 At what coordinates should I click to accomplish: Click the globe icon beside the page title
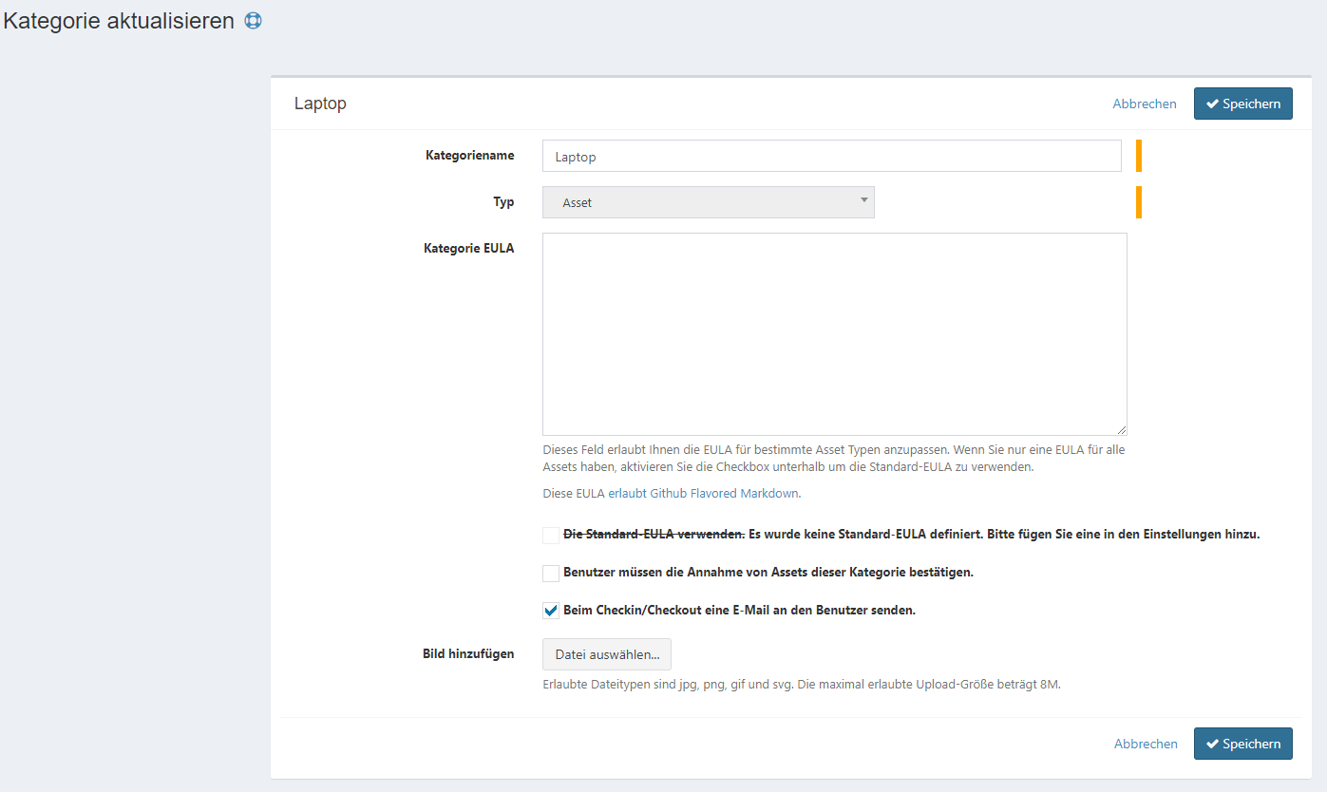(252, 19)
